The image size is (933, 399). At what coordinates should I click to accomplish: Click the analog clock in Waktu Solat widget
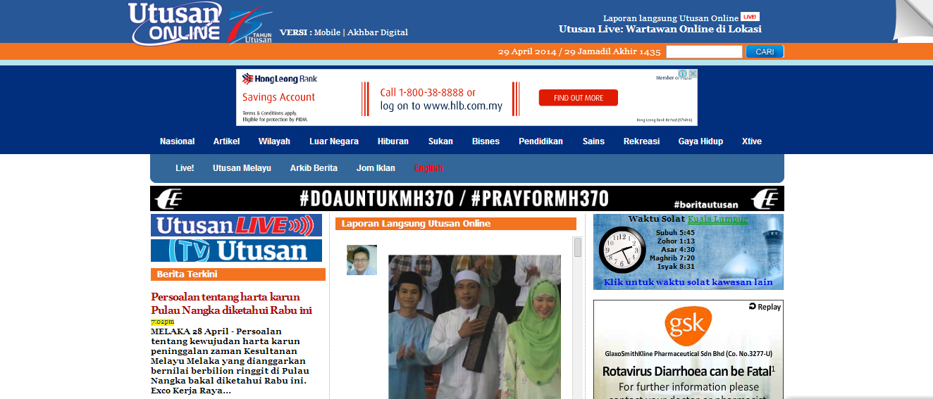click(622, 251)
